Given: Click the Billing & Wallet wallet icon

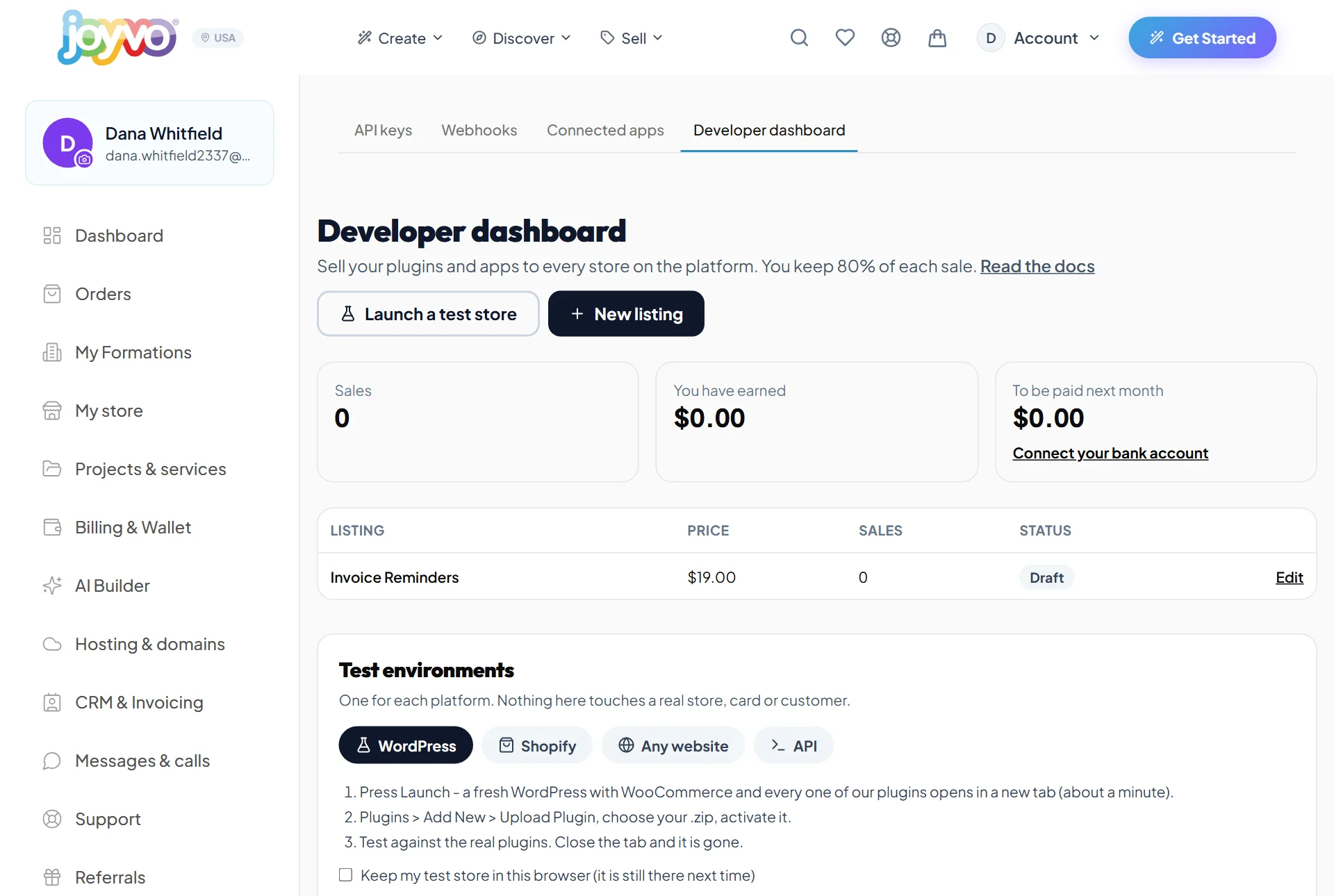Looking at the screenshot, I should (x=52, y=527).
